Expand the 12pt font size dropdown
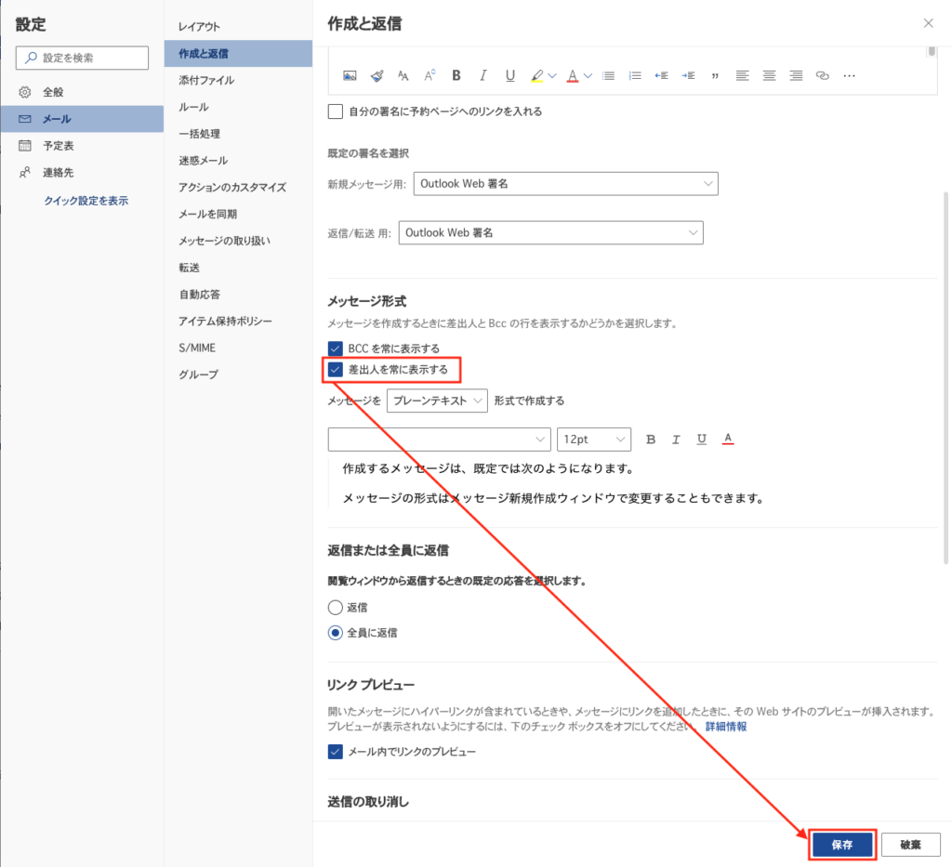 pos(593,440)
